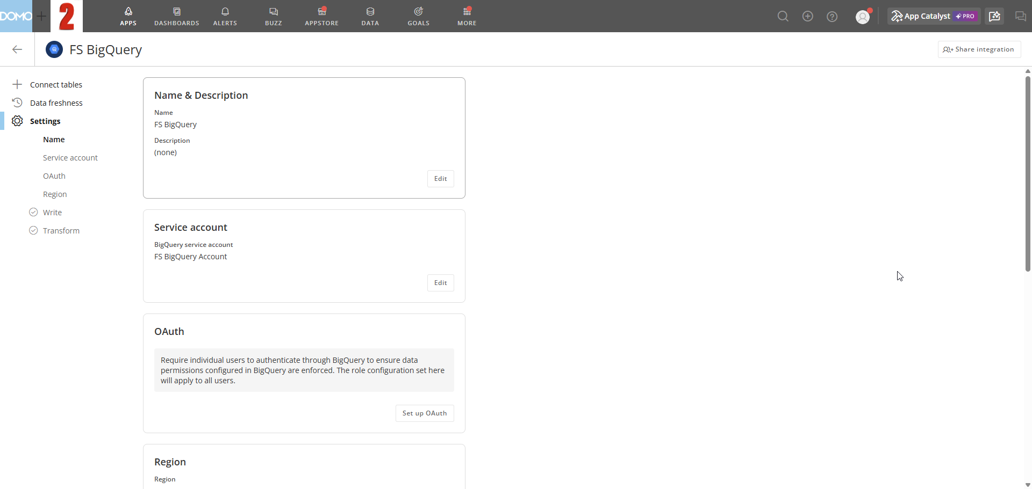The width and height of the screenshot is (1032, 489).
Task: Go to the Data section
Action: click(370, 16)
